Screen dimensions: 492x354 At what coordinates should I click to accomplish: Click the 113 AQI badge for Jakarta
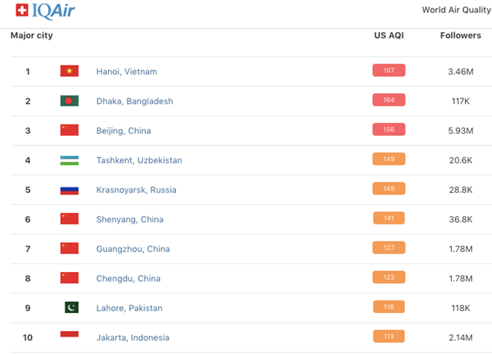tap(388, 336)
